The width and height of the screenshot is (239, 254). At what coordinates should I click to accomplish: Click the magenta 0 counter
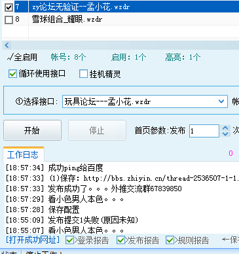[x=230, y=153]
